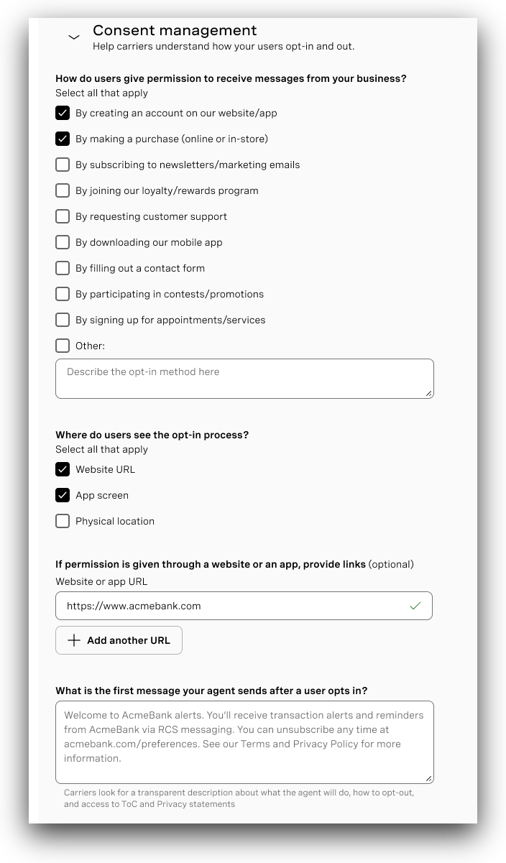Disable the 'Website URL' option
Screen dimensions: 506x863
[x=63, y=469]
